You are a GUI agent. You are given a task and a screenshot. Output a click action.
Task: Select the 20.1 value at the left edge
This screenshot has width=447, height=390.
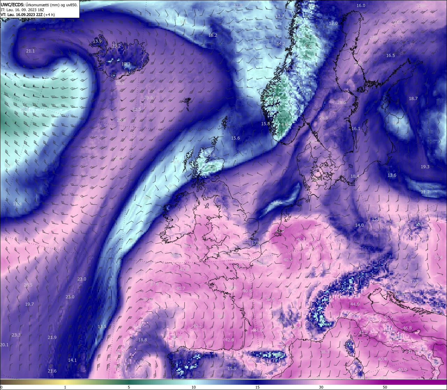[4, 345]
